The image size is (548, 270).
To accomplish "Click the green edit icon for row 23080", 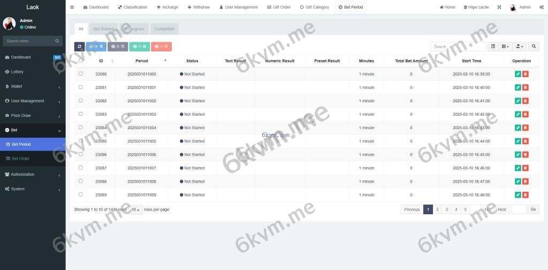I will tap(517, 74).
